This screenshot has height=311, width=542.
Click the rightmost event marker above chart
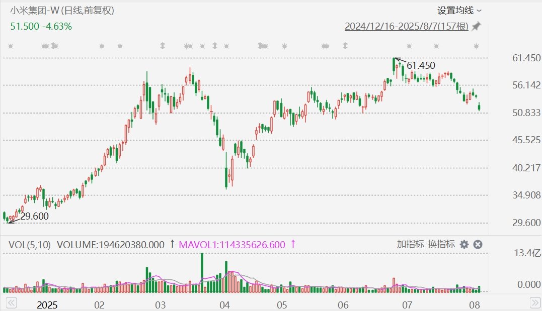click(476, 46)
